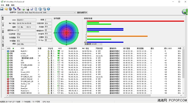188x103 pixels.
Task: Click the horizontal scrollbar right arrow
Action: pyautogui.click(x=181, y=95)
